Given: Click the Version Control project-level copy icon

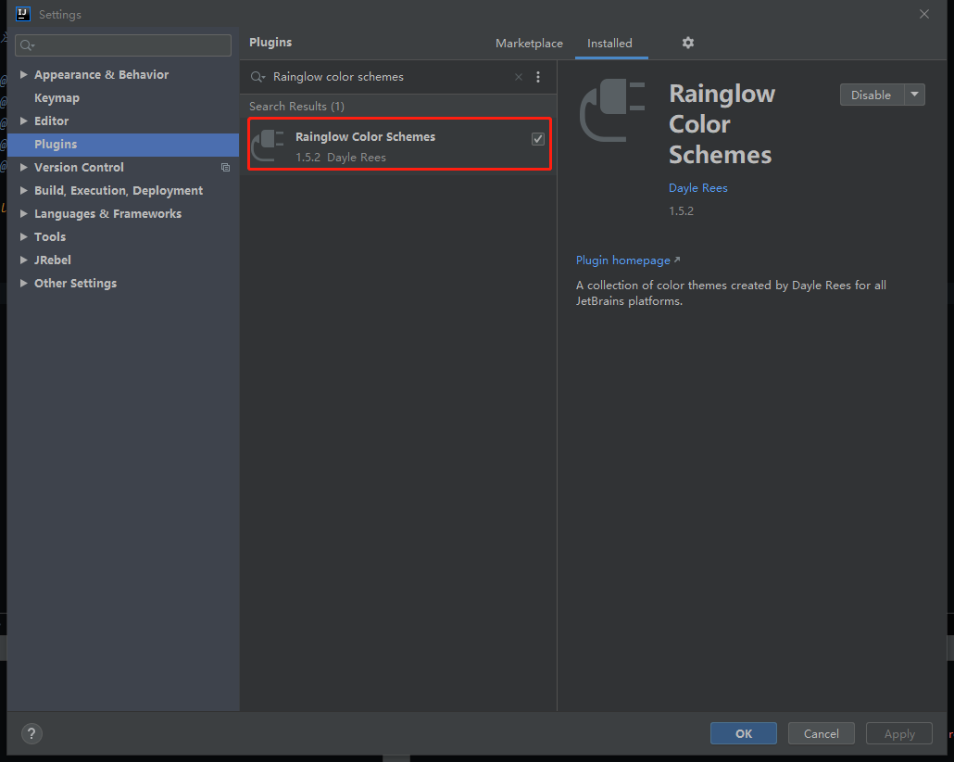Looking at the screenshot, I should tap(225, 168).
